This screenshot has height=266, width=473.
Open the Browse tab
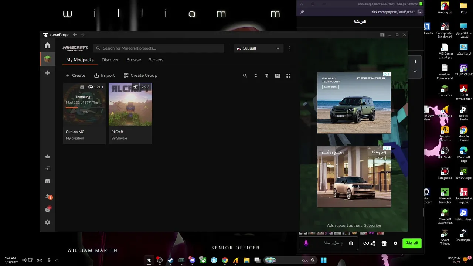(134, 60)
